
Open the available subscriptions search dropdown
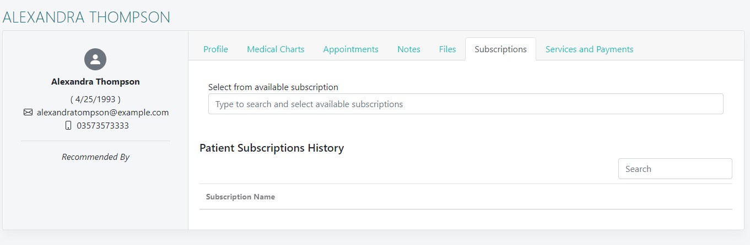(x=465, y=104)
